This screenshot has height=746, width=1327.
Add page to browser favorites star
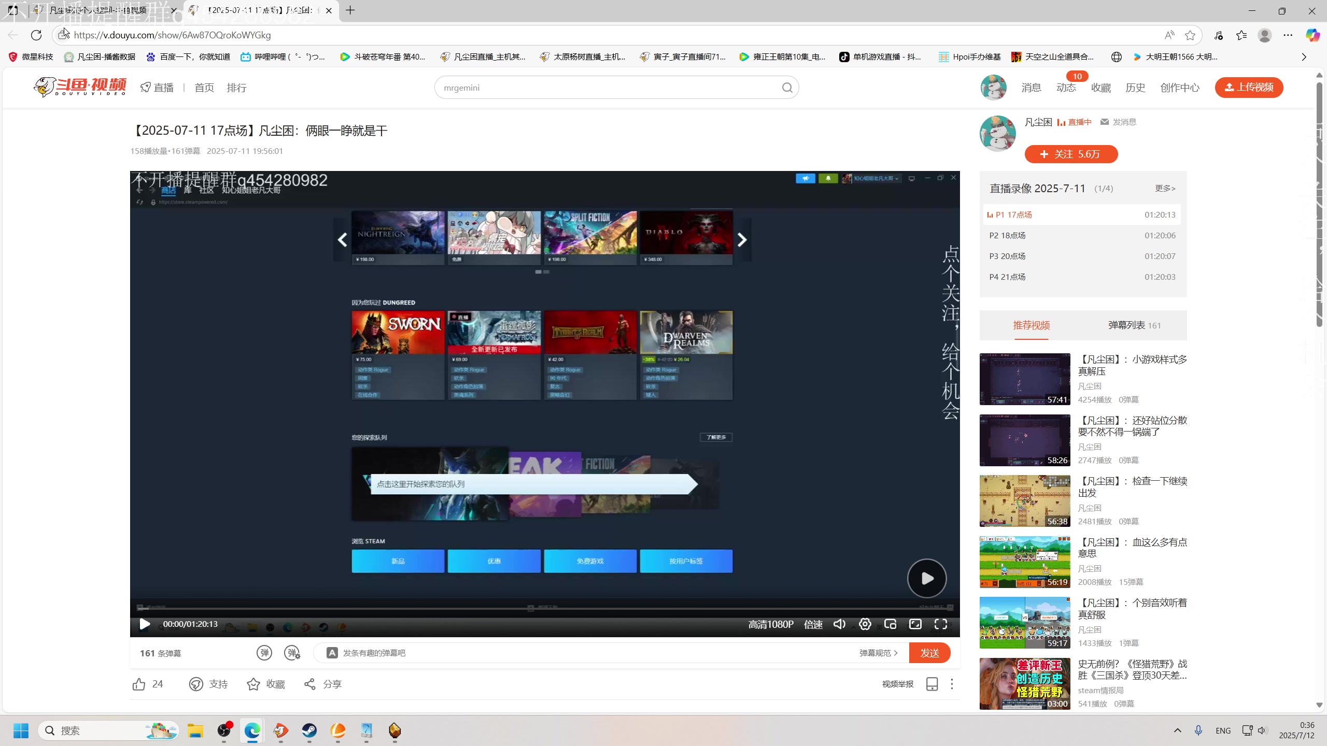point(1190,35)
